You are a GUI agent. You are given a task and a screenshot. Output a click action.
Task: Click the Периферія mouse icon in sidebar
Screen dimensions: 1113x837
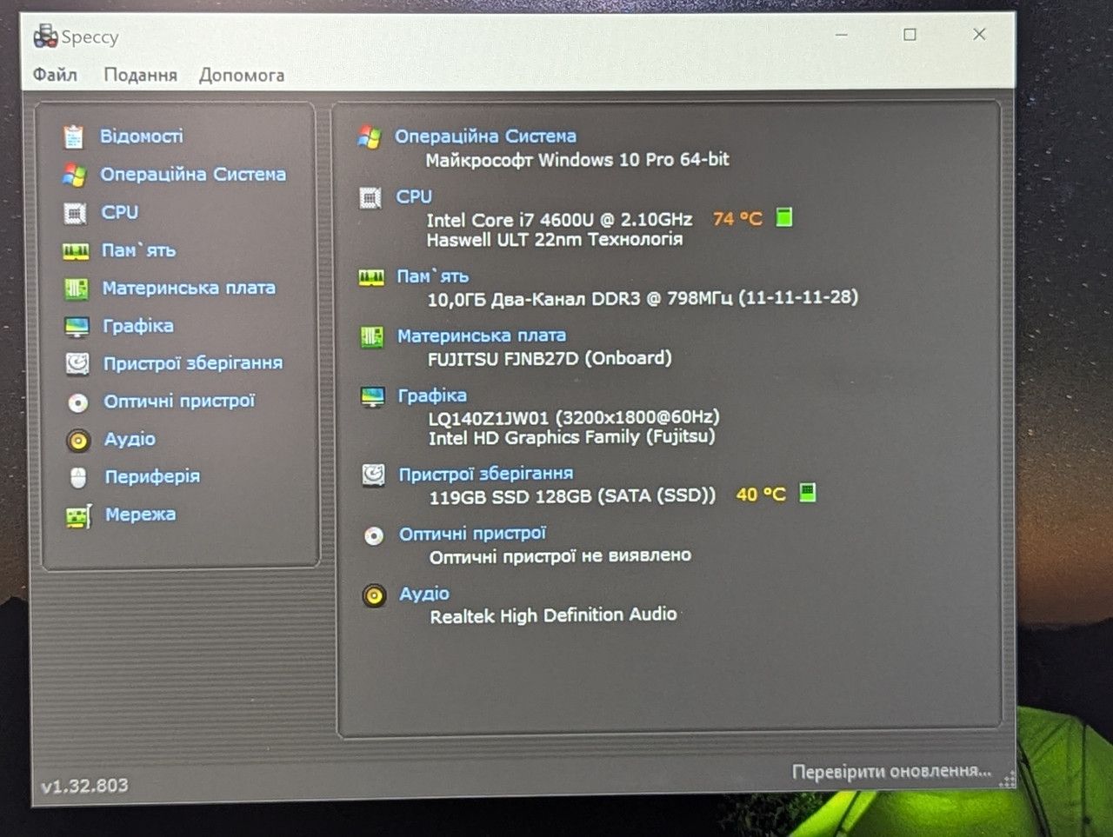[x=78, y=477]
